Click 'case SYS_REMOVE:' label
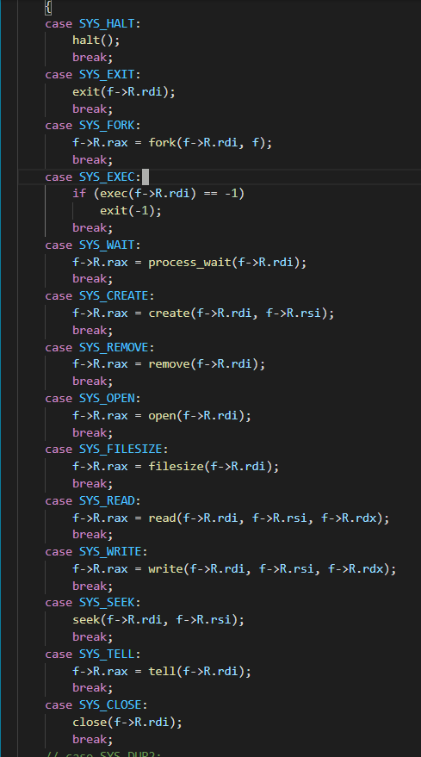The image size is (421, 757). [100, 347]
